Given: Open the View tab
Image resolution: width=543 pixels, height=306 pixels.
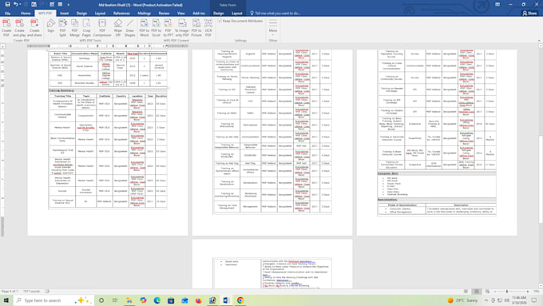Looking at the screenshot, I should [x=180, y=13].
